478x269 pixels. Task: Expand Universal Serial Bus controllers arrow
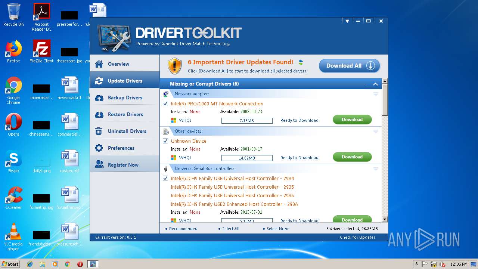pos(376,169)
